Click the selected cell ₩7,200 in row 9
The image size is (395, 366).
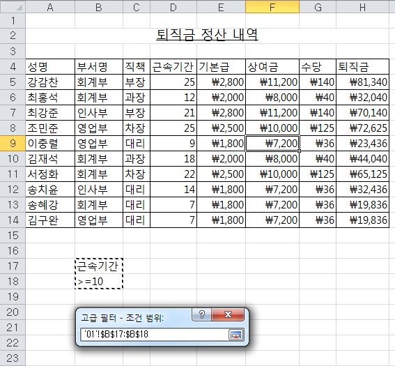coord(272,144)
